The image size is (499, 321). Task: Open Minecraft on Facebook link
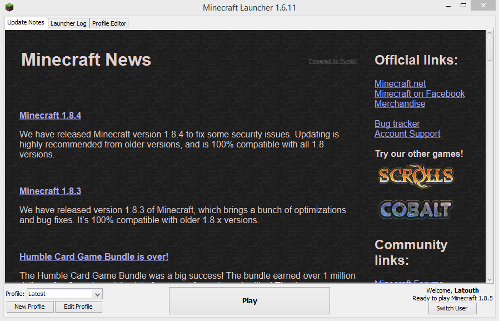(420, 94)
